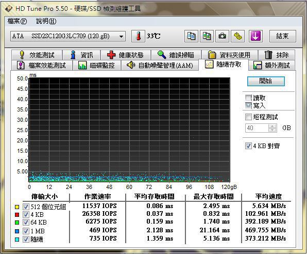Increase the GB value with spinner up arrow

272,126
